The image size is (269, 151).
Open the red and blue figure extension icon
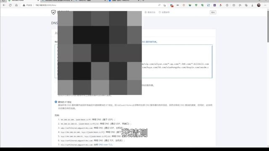221,5
